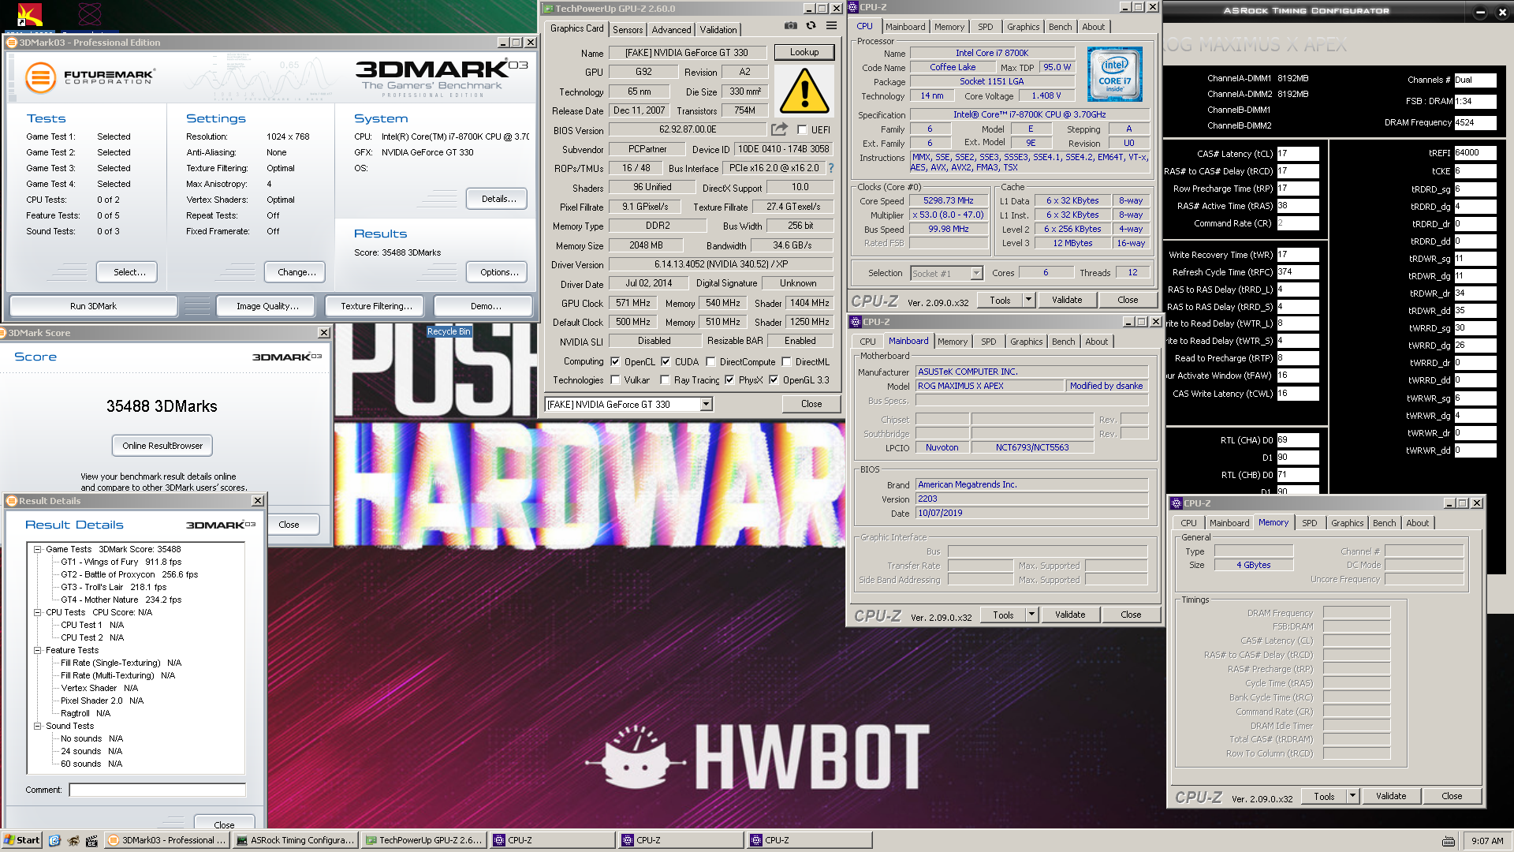This screenshot has width=1514, height=852.
Task: Switch to TechPowerUp GPU-Z in taskbar
Action: click(x=423, y=840)
